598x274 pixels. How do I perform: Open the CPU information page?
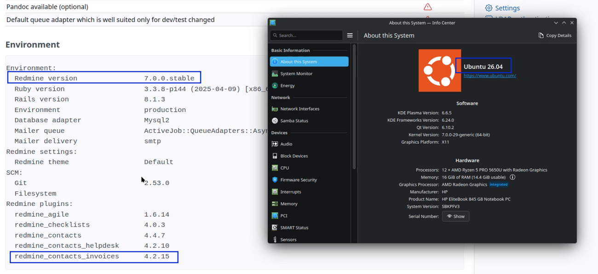[x=309, y=168]
